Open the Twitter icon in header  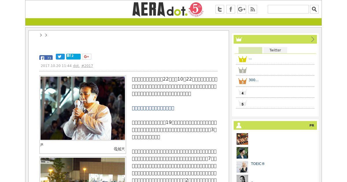pyautogui.click(x=220, y=9)
